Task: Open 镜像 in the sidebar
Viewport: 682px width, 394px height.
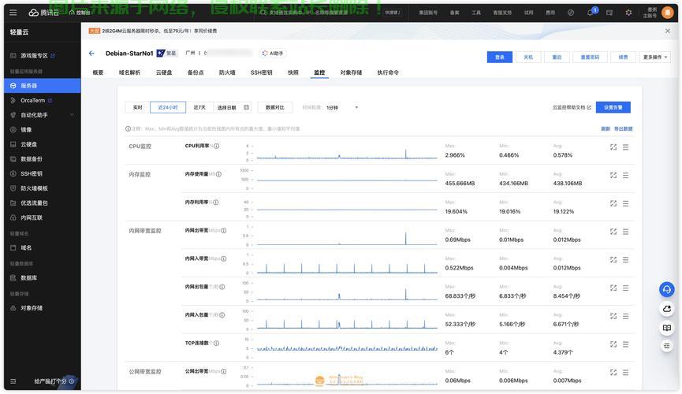Action: [43, 129]
